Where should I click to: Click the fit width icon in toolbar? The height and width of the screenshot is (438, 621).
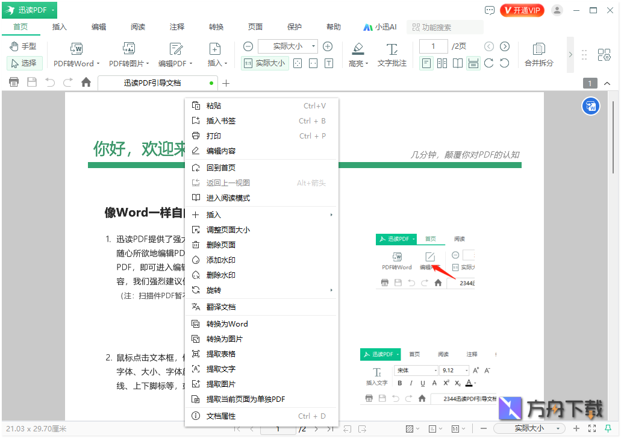click(313, 63)
